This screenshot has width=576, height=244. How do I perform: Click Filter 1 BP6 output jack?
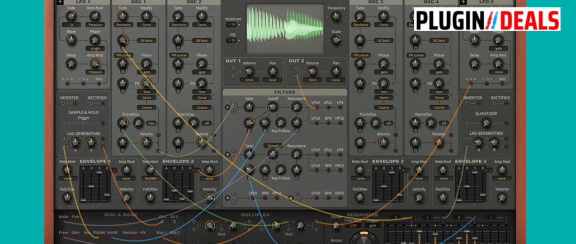(328, 123)
